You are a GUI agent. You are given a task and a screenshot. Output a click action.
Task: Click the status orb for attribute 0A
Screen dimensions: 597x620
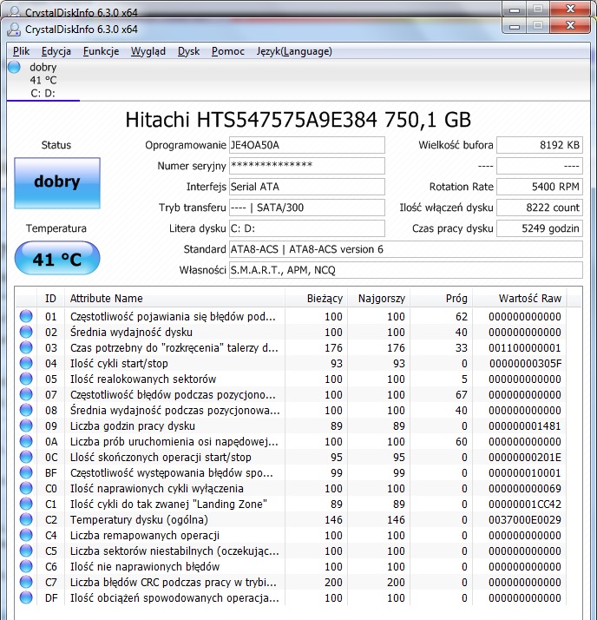point(26,441)
